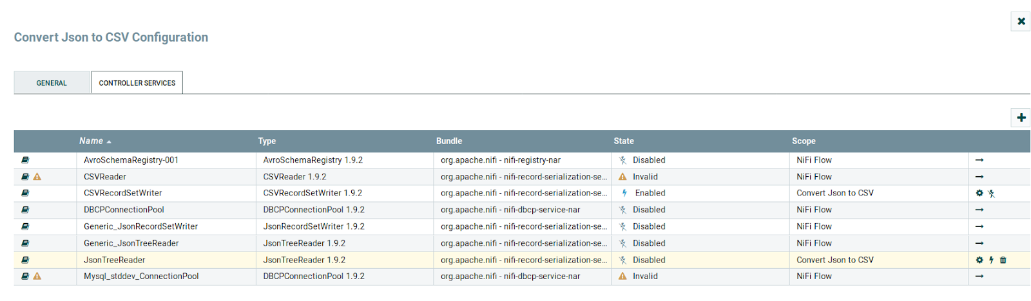Switch to the General tab
Screen dimensions: 1031x301
pyautogui.click(x=52, y=83)
